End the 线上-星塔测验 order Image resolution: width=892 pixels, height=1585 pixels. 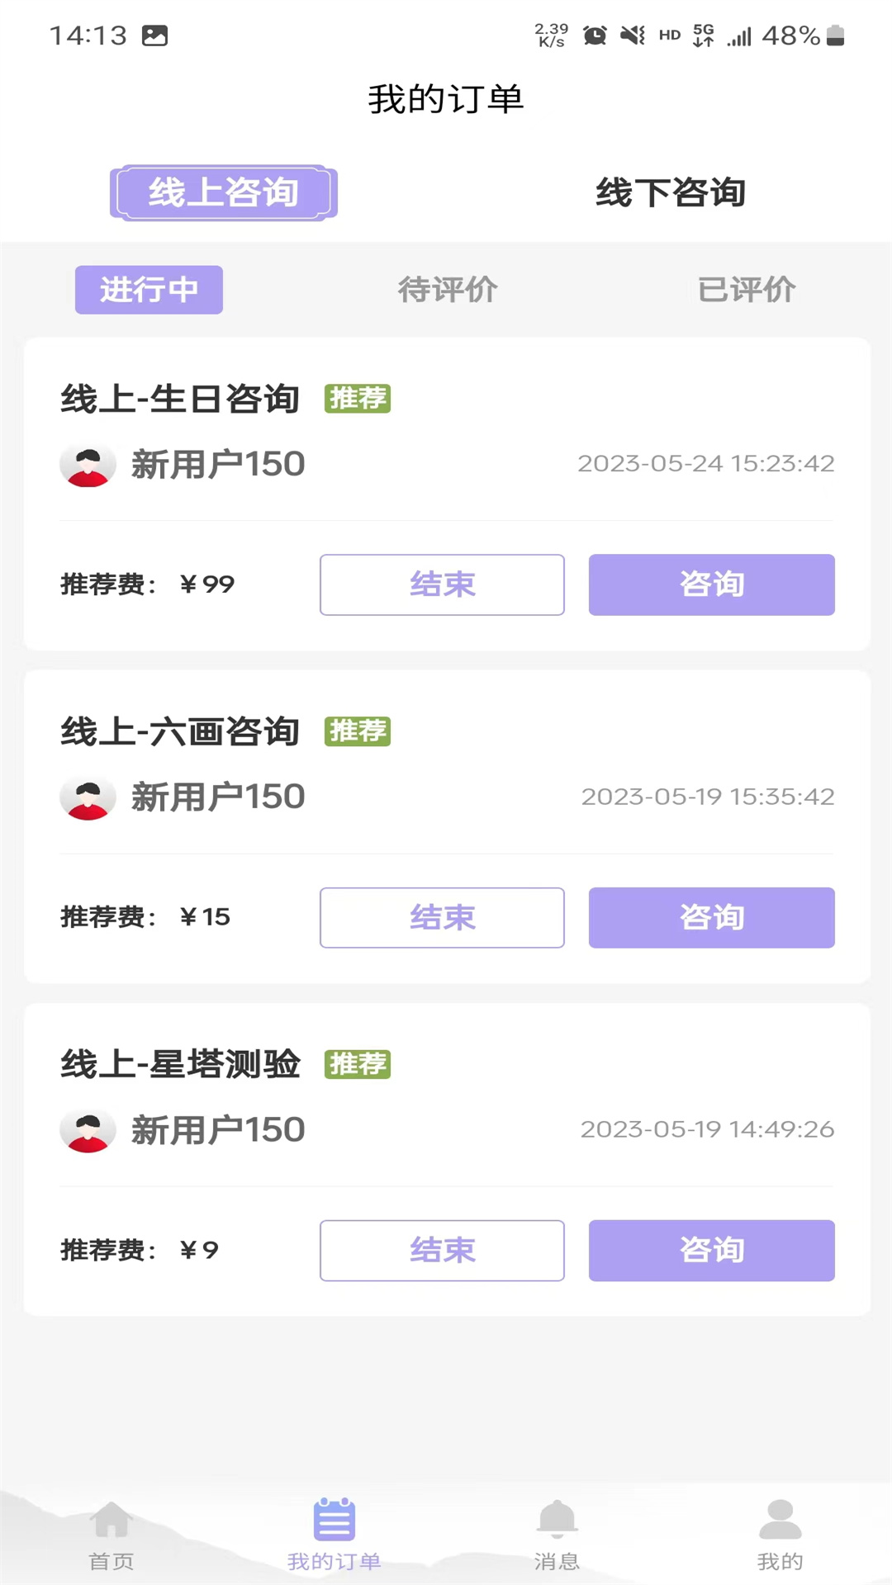coord(442,1251)
